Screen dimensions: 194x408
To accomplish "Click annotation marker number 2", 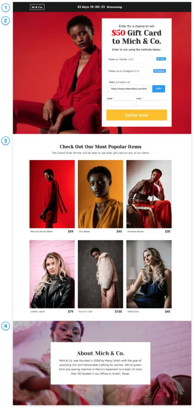I will 6,21.
